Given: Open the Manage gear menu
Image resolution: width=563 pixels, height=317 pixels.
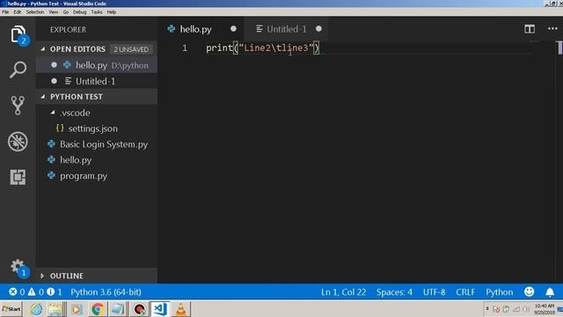Looking at the screenshot, I should tap(18, 268).
